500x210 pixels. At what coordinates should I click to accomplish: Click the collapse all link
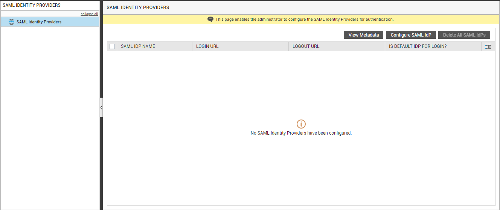click(x=89, y=14)
